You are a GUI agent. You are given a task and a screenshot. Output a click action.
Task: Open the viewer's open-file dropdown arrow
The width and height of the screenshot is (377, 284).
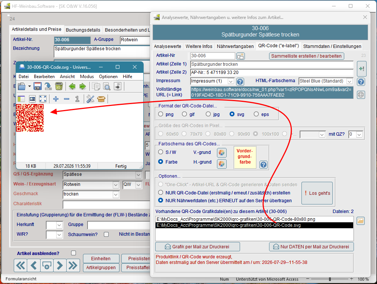click(x=29, y=86)
